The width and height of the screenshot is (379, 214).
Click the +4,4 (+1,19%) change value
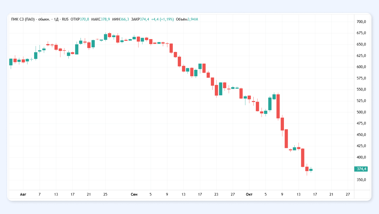(162, 20)
